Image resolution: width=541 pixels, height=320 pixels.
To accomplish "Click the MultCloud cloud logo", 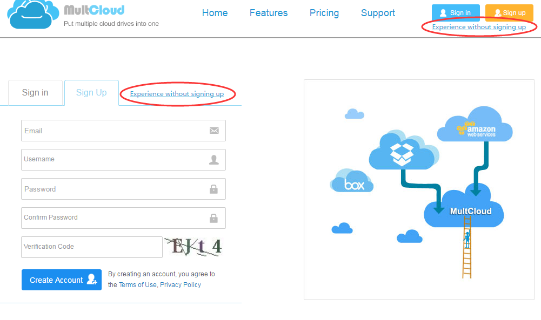I will [33, 14].
